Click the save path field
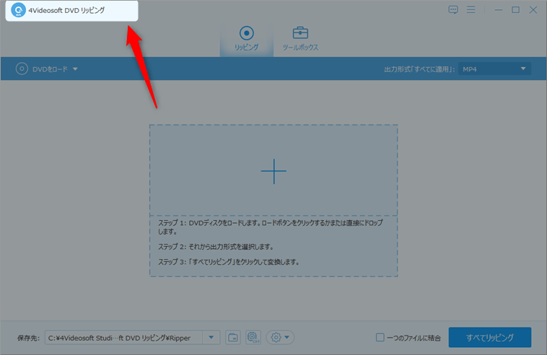The width and height of the screenshot is (547, 355). 123,338
